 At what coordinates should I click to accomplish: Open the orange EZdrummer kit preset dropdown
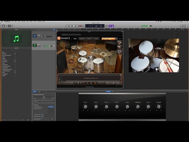(109, 39)
